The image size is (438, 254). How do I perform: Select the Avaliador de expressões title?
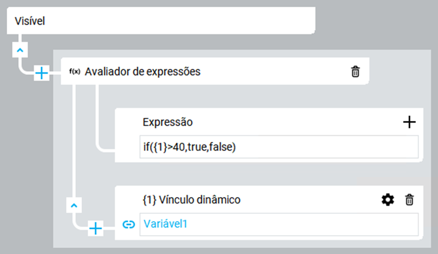142,72
